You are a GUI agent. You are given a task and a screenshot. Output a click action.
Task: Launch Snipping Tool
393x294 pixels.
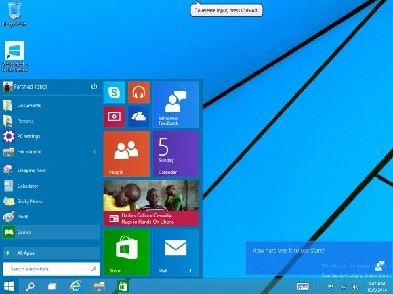[x=51, y=171]
